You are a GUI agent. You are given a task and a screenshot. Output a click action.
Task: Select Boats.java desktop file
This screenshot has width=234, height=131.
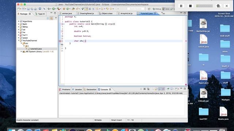tap(223, 113)
